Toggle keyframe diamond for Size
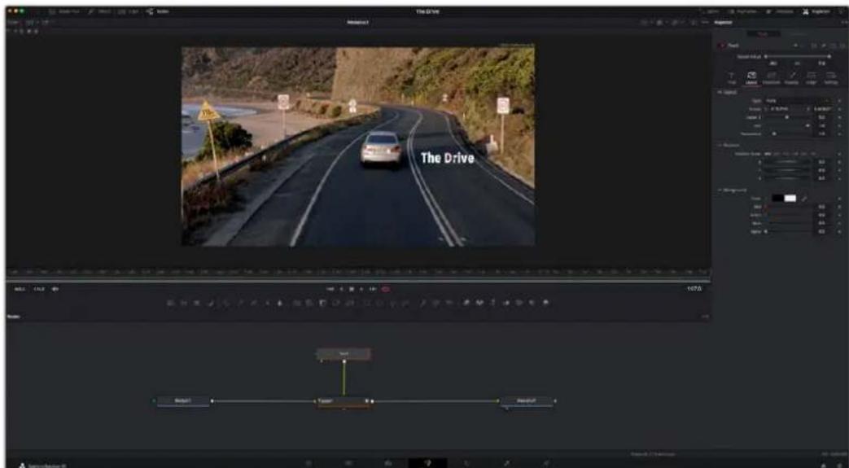 [x=839, y=125]
